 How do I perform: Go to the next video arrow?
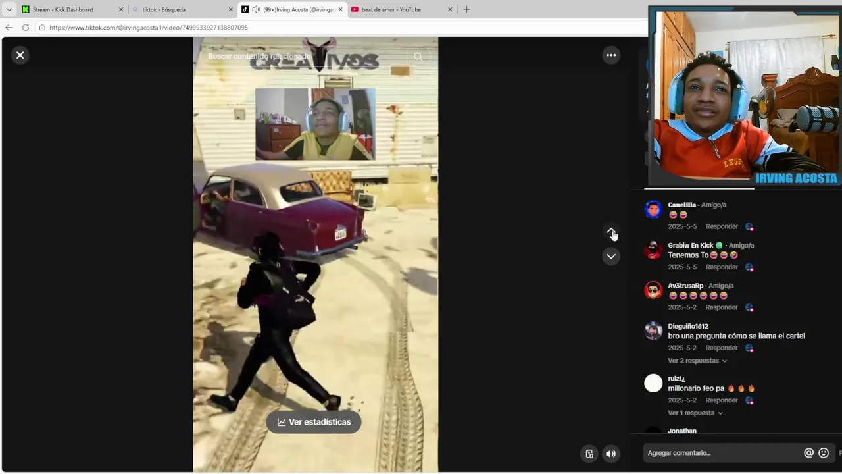(611, 256)
